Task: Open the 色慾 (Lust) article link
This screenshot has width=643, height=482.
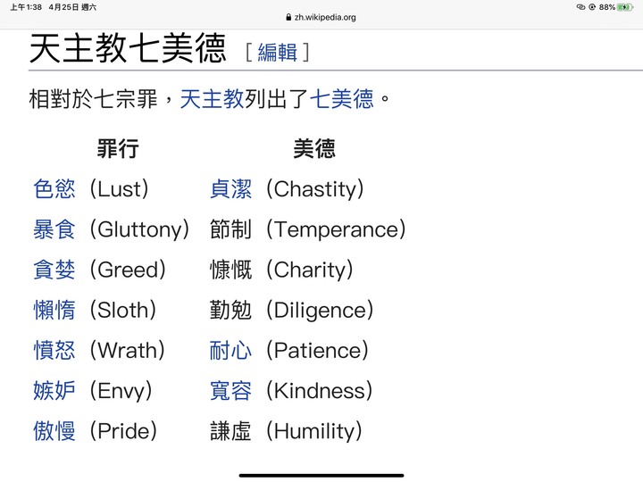Action: pyautogui.click(x=54, y=189)
